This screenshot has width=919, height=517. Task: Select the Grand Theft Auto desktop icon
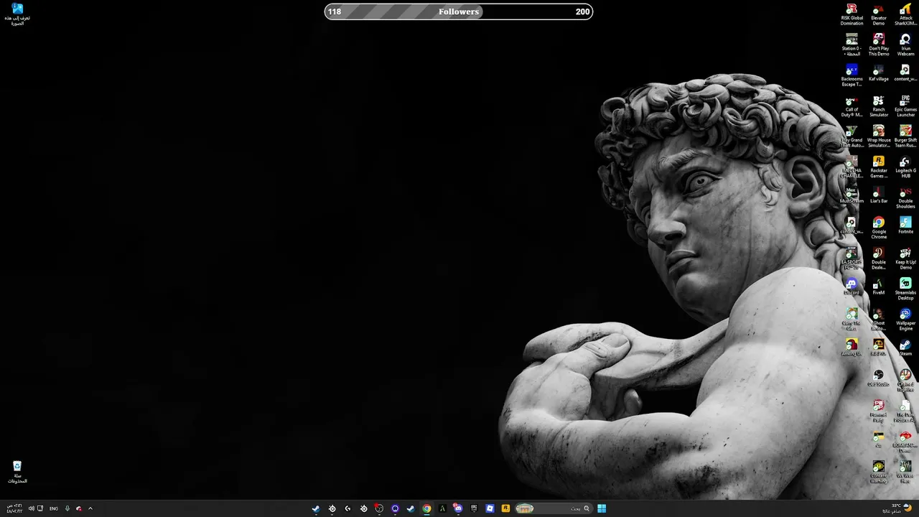852,136
